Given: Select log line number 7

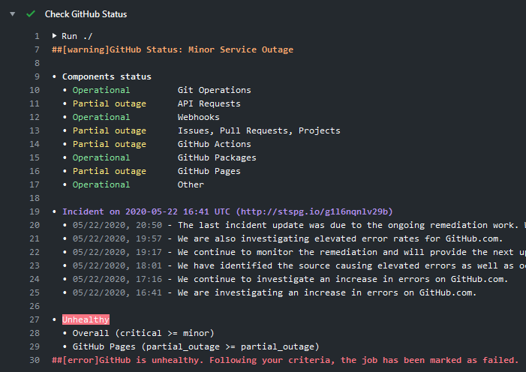Looking at the screenshot, I should [x=36, y=49].
